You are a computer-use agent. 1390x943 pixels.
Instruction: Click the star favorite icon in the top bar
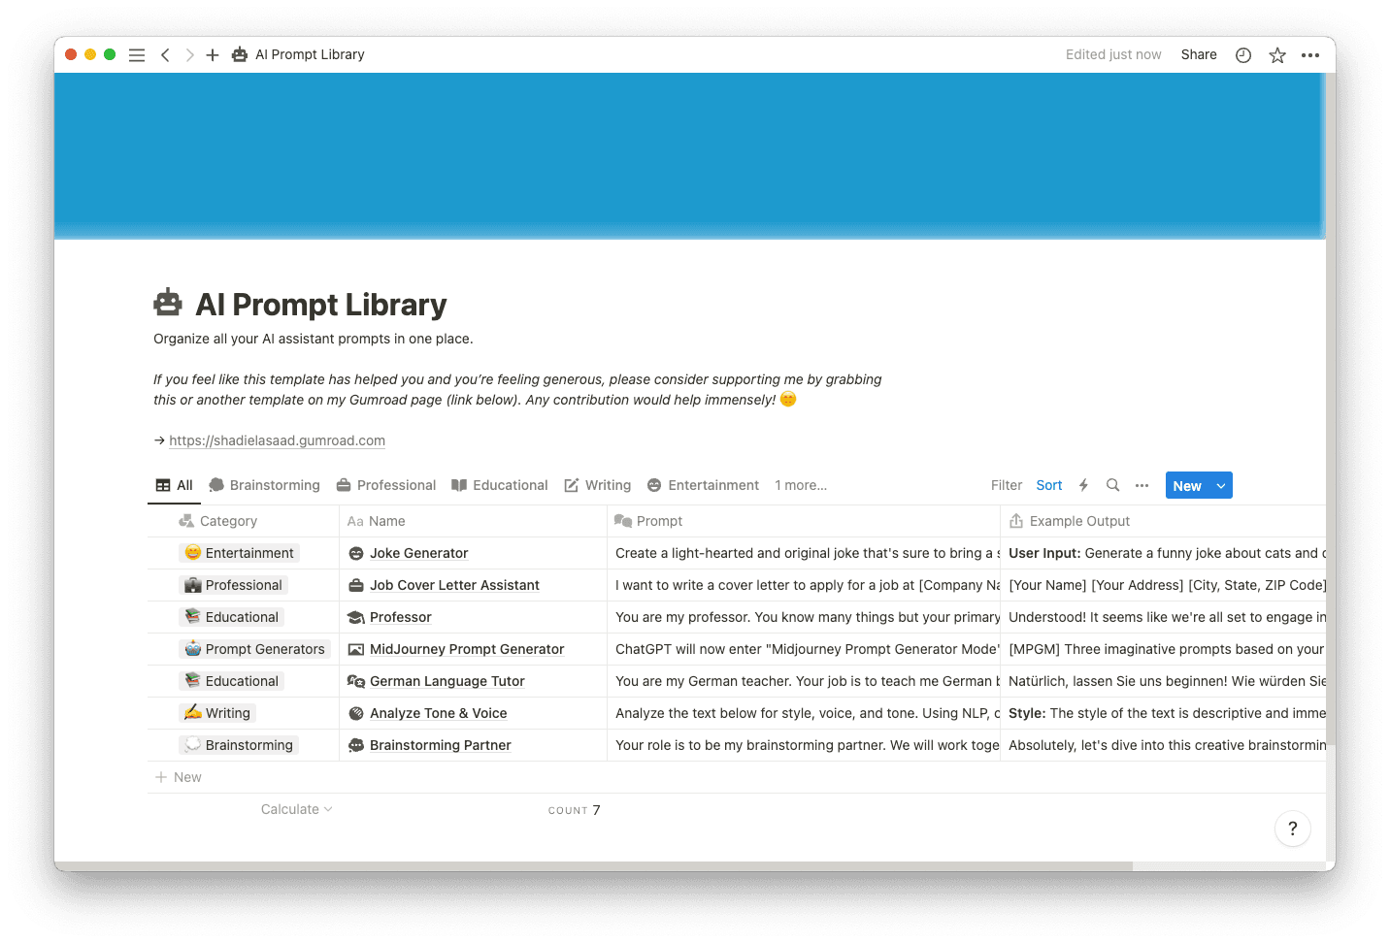coord(1277,54)
